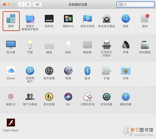
Task: Open the 程序坞 (Dock) preferences
Action: (49, 21)
